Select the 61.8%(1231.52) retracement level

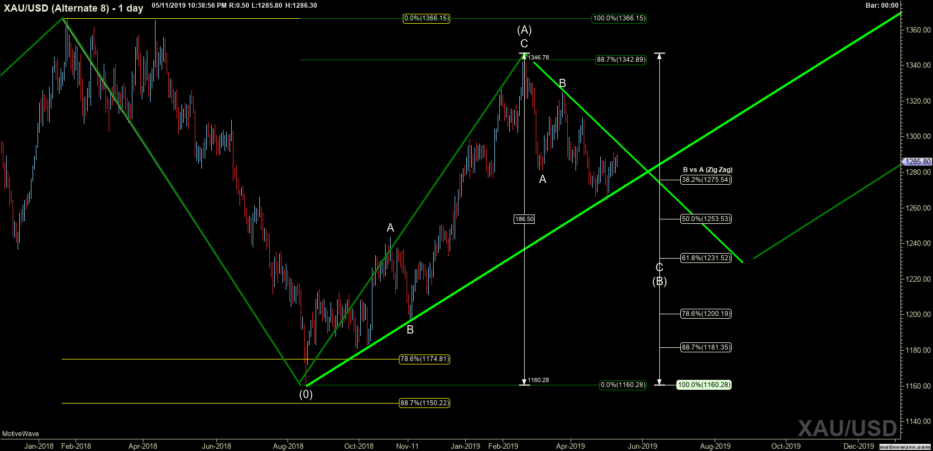click(706, 258)
